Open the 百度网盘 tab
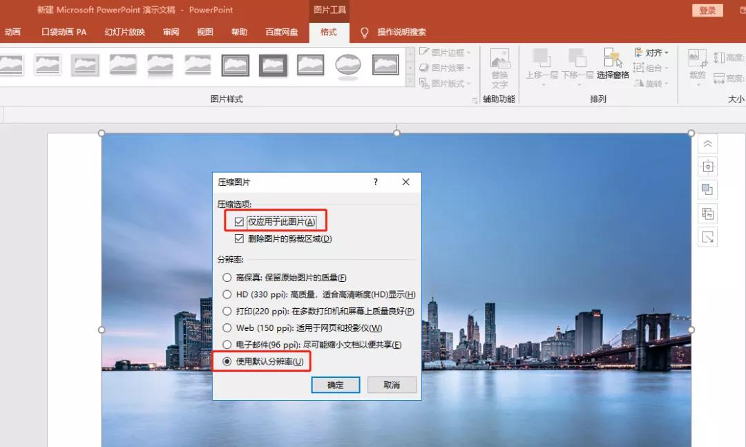This screenshot has height=447, width=746. pyautogui.click(x=282, y=32)
